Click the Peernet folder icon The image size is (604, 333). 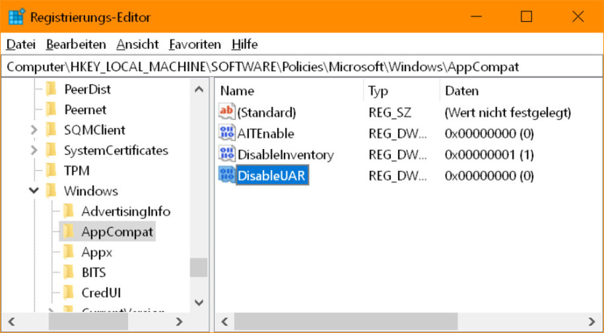pos(51,109)
